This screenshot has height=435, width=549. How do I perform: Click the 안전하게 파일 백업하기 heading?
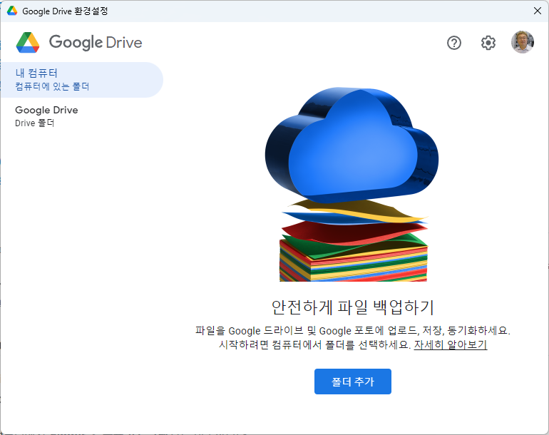352,307
